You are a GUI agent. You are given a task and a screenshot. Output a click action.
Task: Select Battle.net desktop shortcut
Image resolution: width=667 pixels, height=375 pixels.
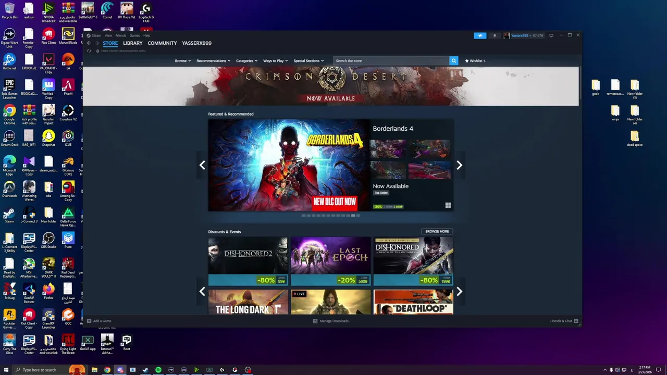(x=9, y=62)
